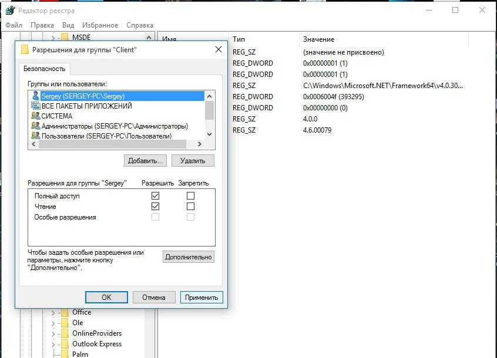Select Sergey (SERGEY-PC\Sergey) entry
497x358 pixels.
[x=117, y=96]
